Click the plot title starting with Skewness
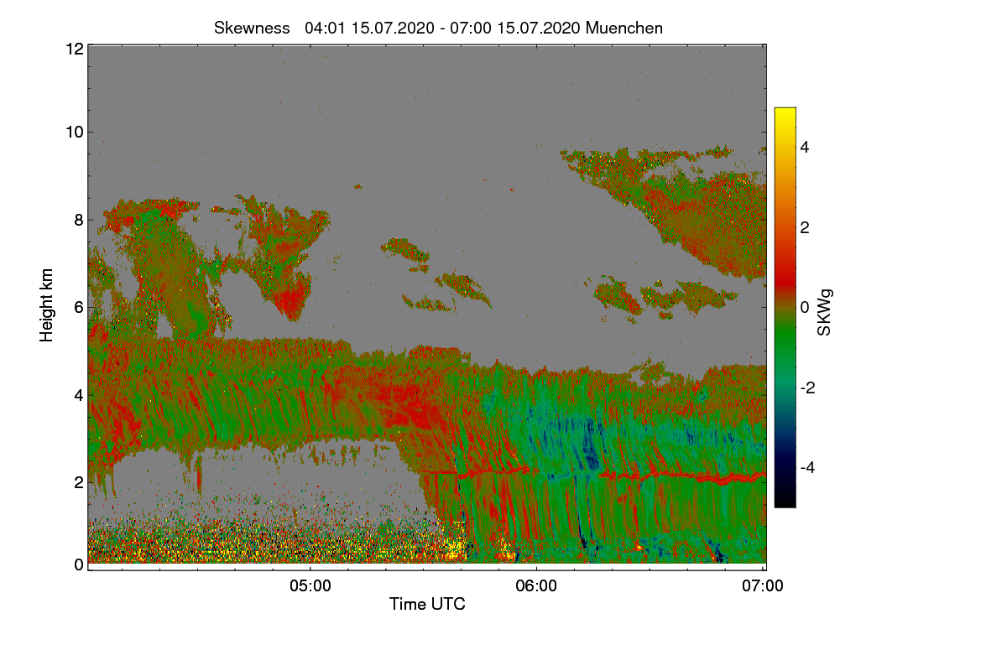1007x671 pixels. [438, 28]
